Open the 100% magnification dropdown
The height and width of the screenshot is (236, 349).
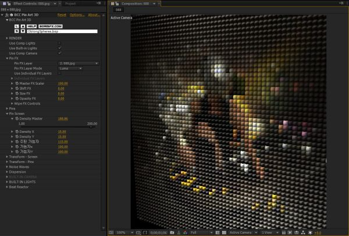(x=124, y=233)
